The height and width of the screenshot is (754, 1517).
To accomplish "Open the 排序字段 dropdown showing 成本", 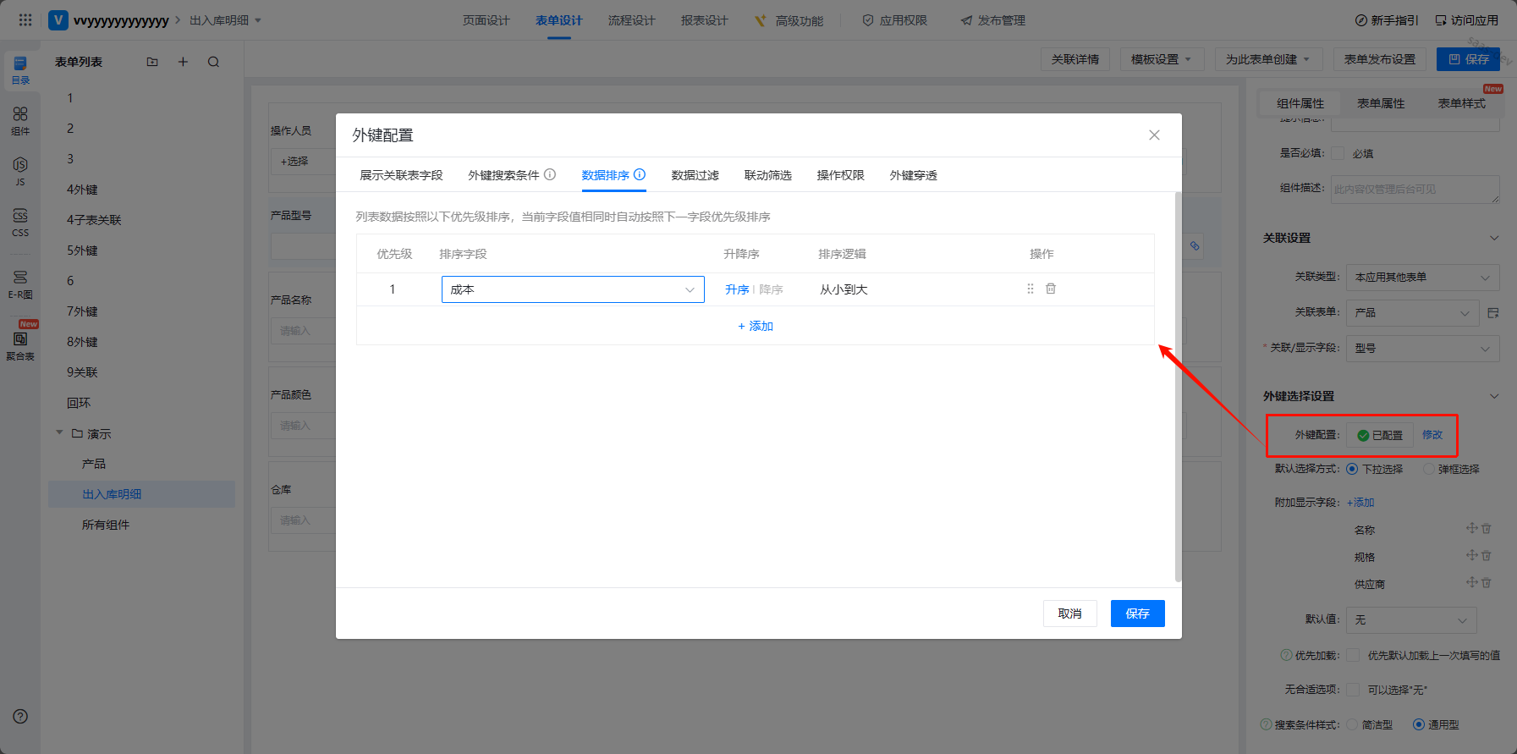I will coord(573,289).
